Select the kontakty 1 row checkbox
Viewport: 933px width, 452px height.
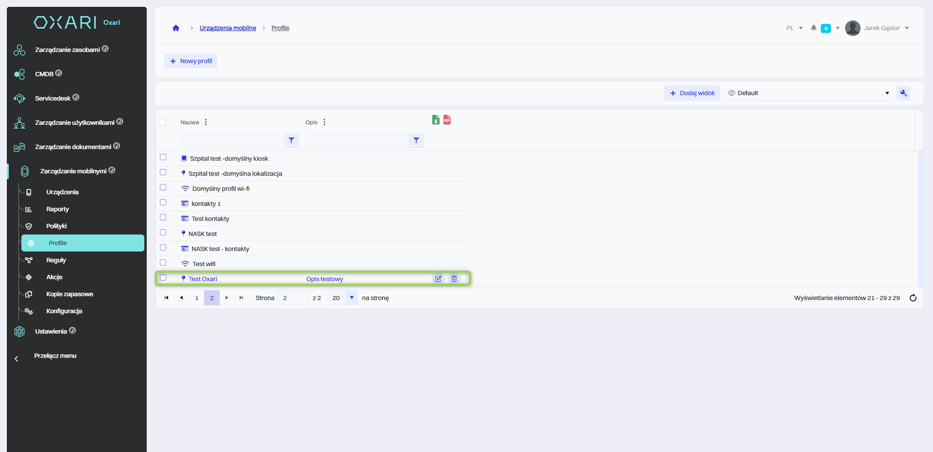tap(163, 202)
